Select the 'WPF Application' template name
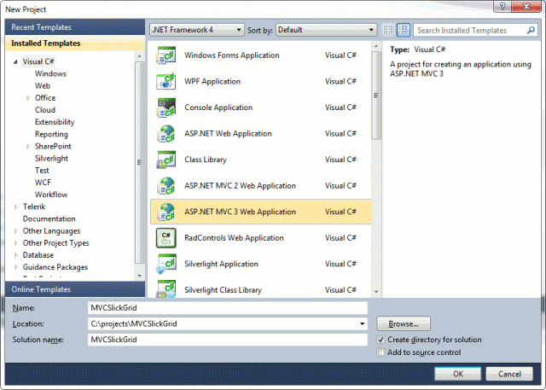This screenshot has width=546, height=390. pyautogui.click(x=212, y=81)
